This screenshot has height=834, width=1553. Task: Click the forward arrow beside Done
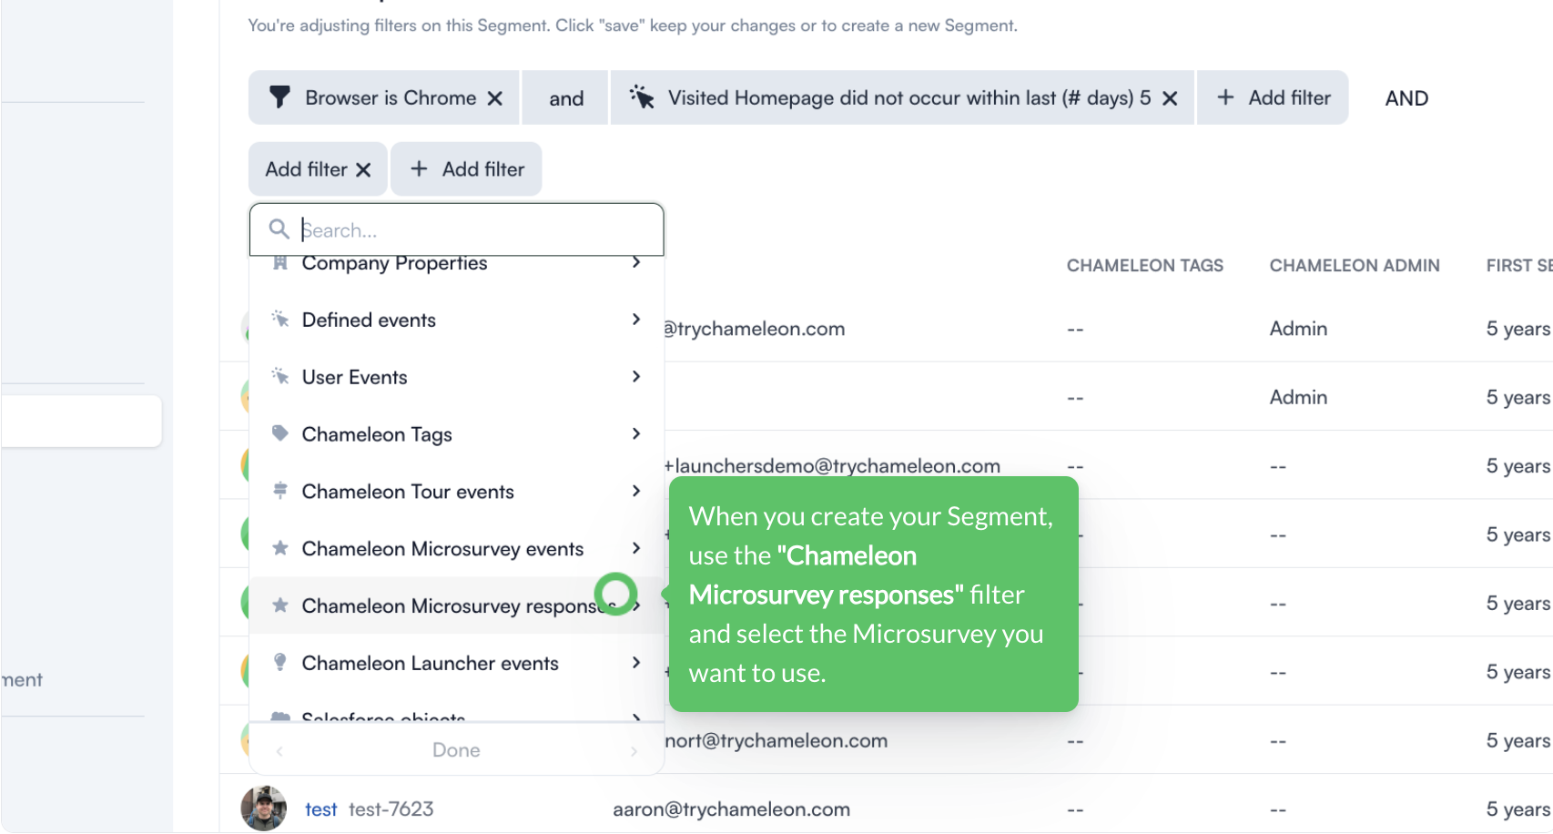(x=634, y=751)
